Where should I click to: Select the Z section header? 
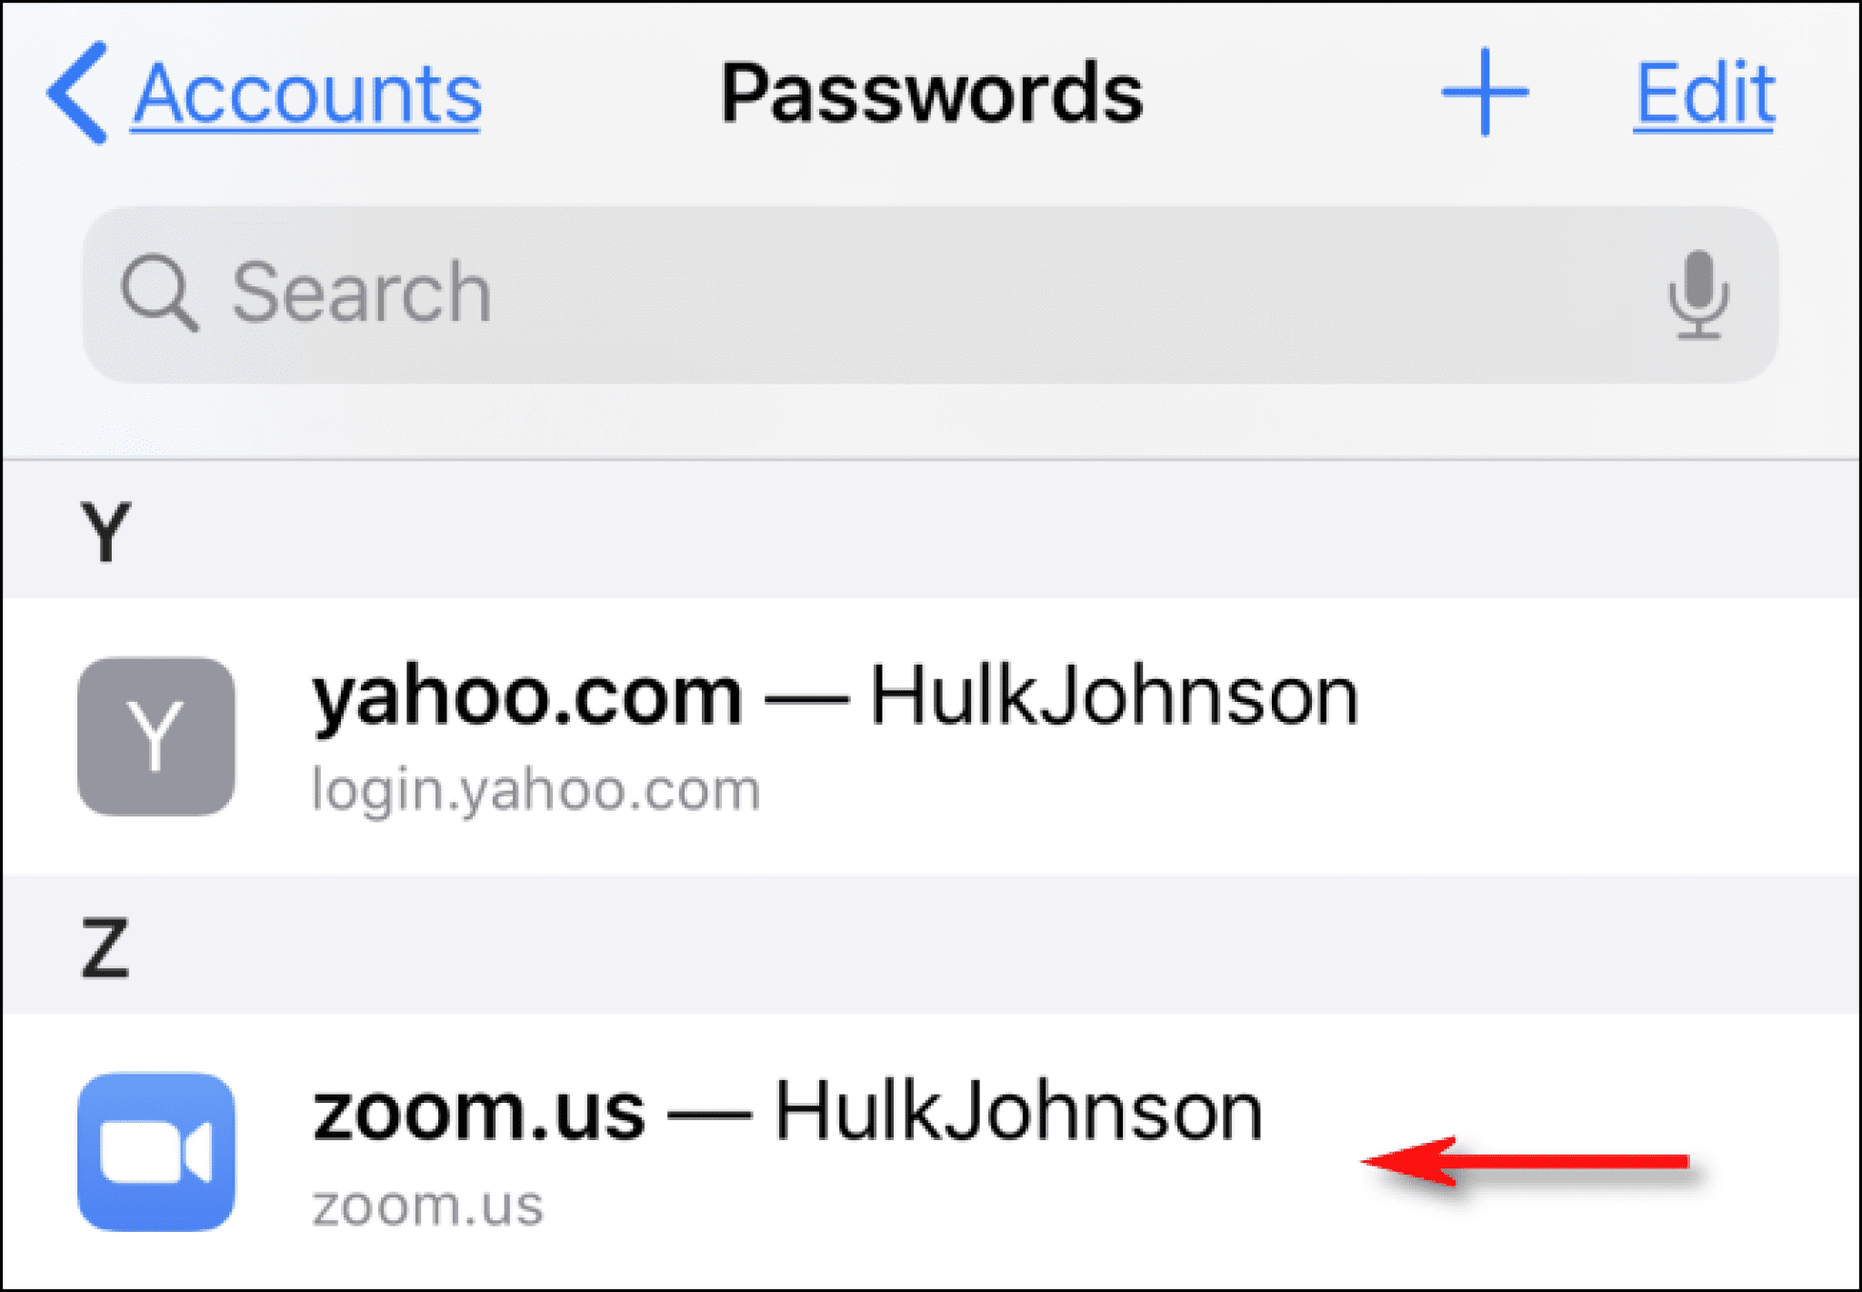[x=105, y=948]
